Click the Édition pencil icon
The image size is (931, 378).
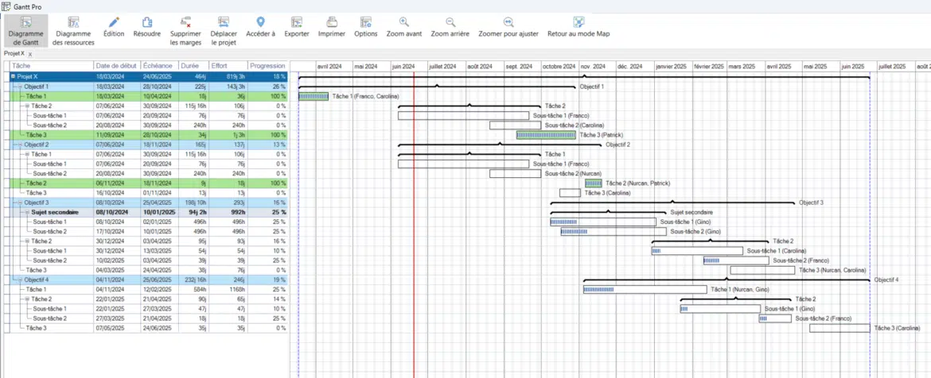pyautogui.click(x=114, y=23)
